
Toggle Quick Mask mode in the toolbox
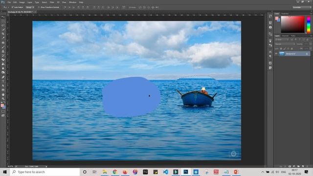point(3,111)
